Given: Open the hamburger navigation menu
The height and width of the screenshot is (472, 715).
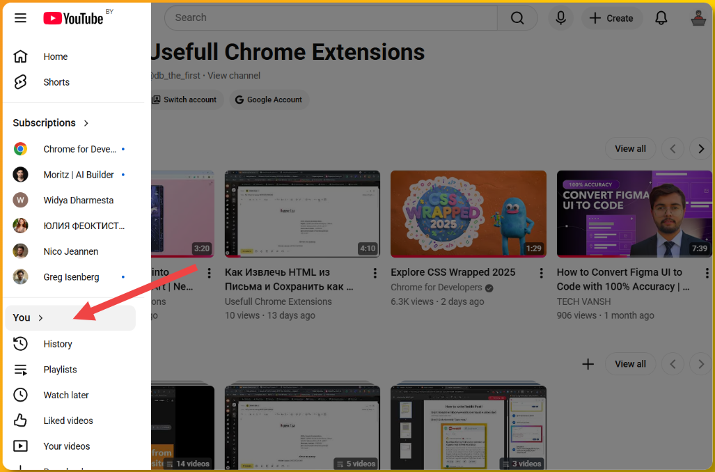Looking at the screenshot, I should point(20,18).
